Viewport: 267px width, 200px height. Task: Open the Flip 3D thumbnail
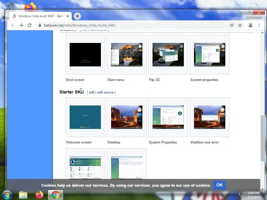pos(168,55)
